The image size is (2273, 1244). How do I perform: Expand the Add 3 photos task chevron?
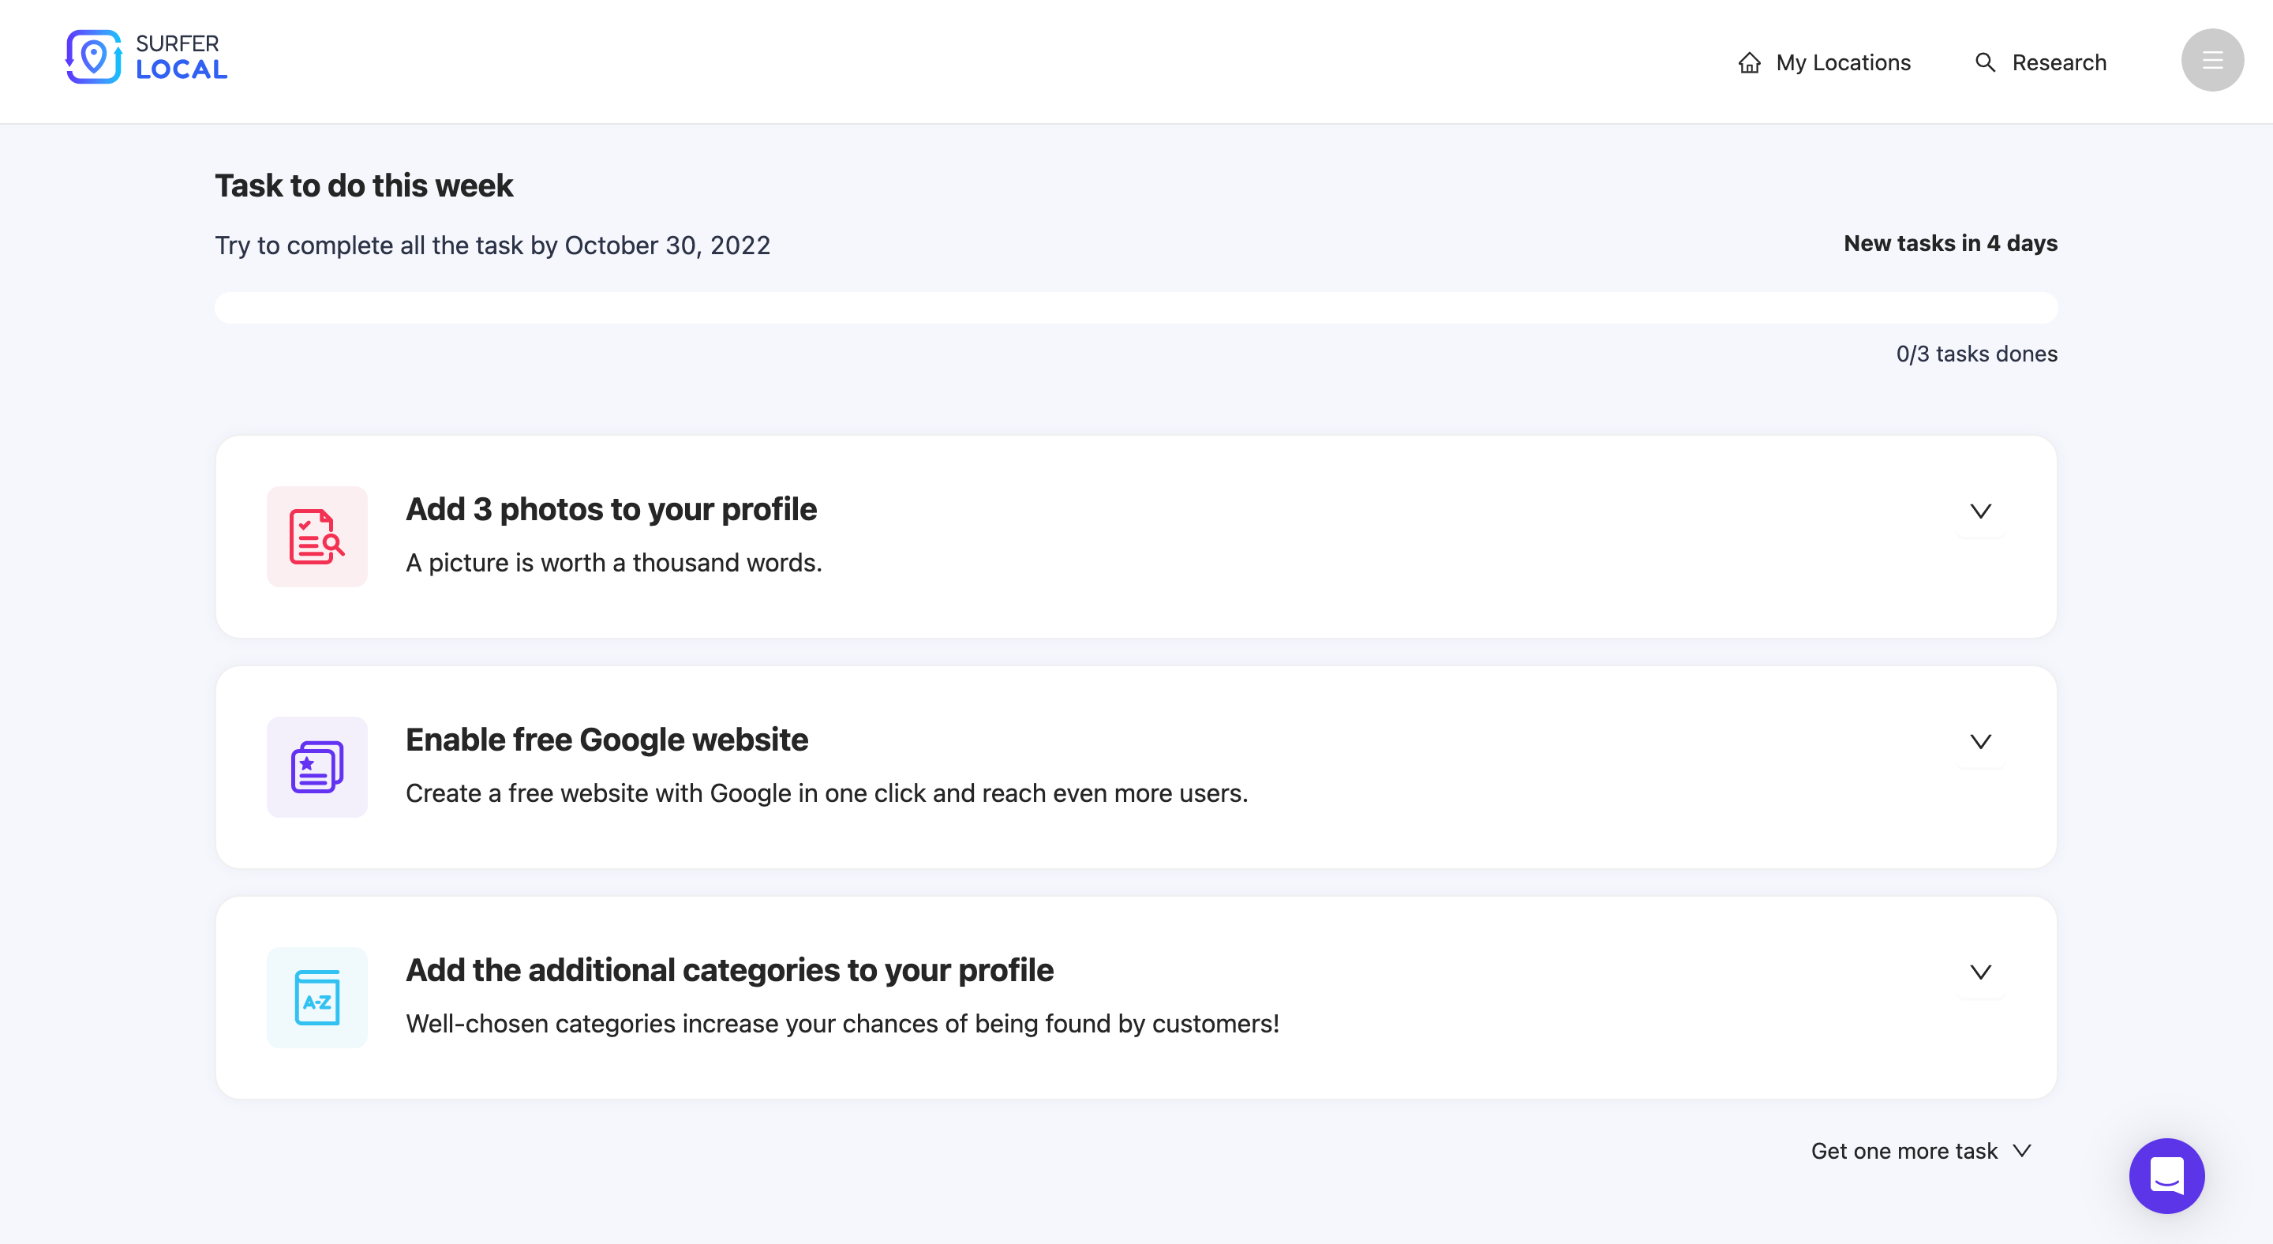[1980, 511]
